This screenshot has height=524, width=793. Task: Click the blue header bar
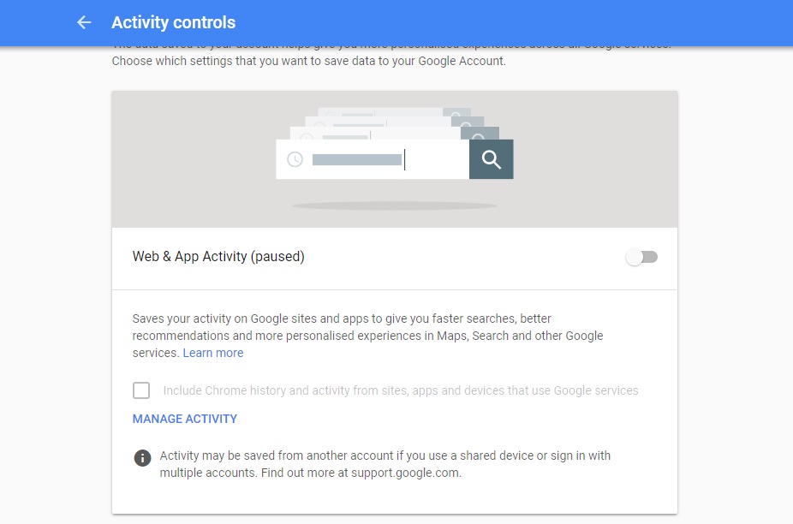point(396,22)
